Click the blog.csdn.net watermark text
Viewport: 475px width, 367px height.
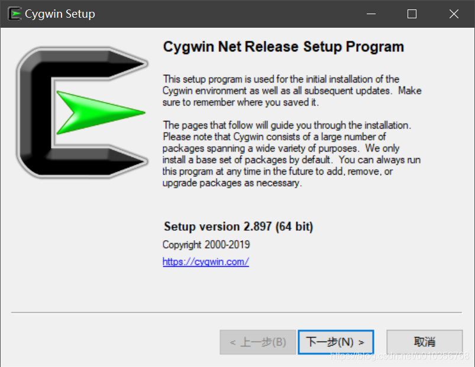(x=399, y=356)
